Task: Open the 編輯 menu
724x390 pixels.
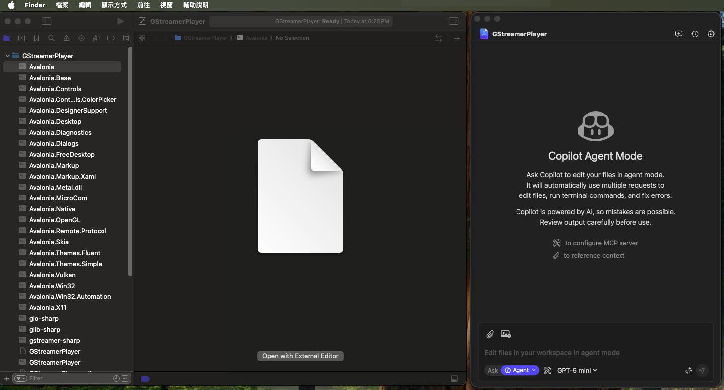Action: [x=85, y=5]
